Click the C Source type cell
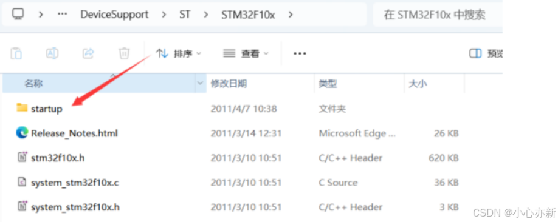The image size is (558, 222). click(x=338, y=183)
